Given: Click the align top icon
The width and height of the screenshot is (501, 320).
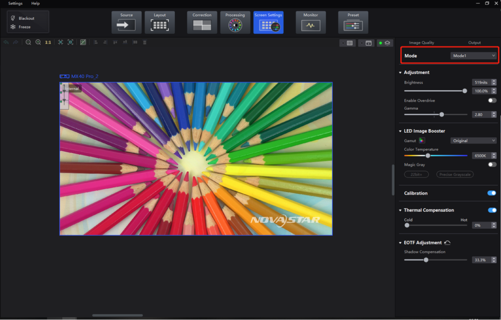Looking at the screenshot, I should [115, 42].
